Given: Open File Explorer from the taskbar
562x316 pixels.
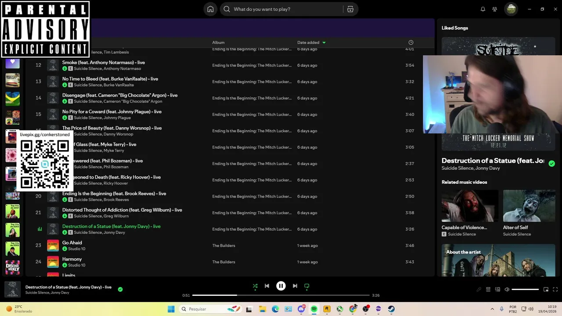Looking at the screenshot, I should point(262,309).
